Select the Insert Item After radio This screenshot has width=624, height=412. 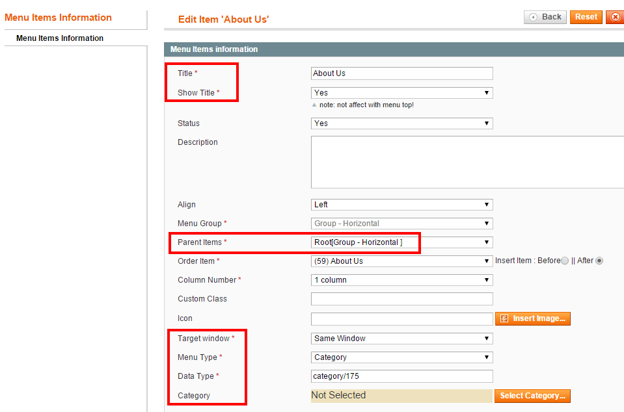tap(599, 261)
